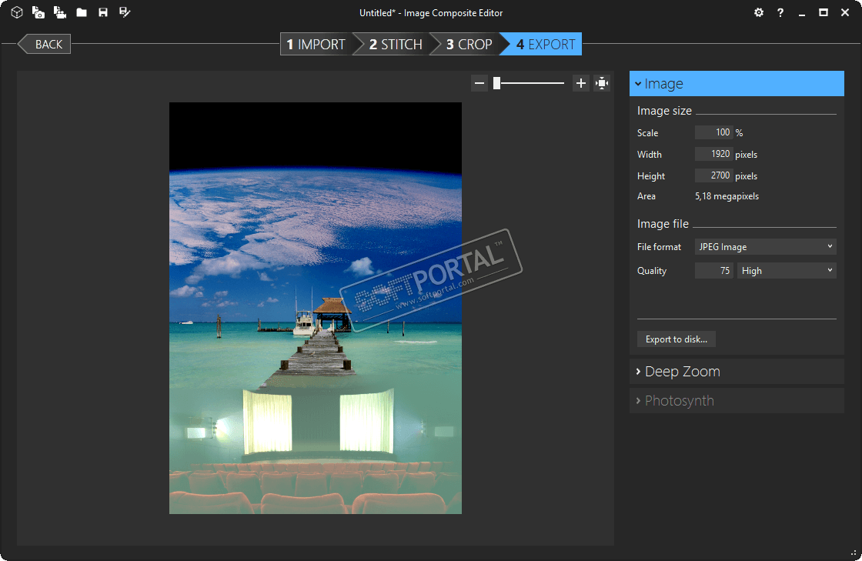Zoom in the preview with plus

pyautogui.click(x=580, y=84)
